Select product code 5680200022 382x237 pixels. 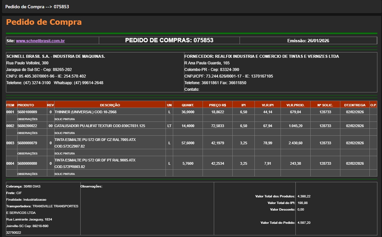pyautogui.click(x=27, y=126)
